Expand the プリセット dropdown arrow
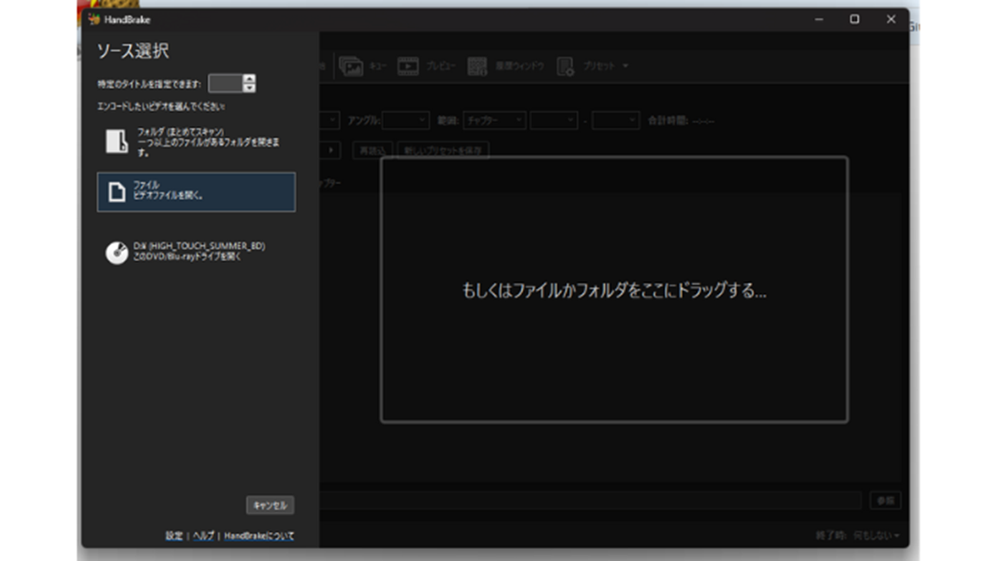997x561 pixels. point(625,66)
